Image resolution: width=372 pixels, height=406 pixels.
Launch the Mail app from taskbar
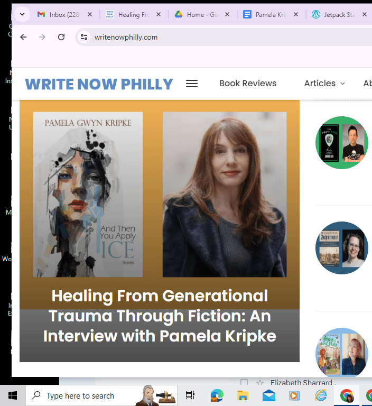pos(269,395)
